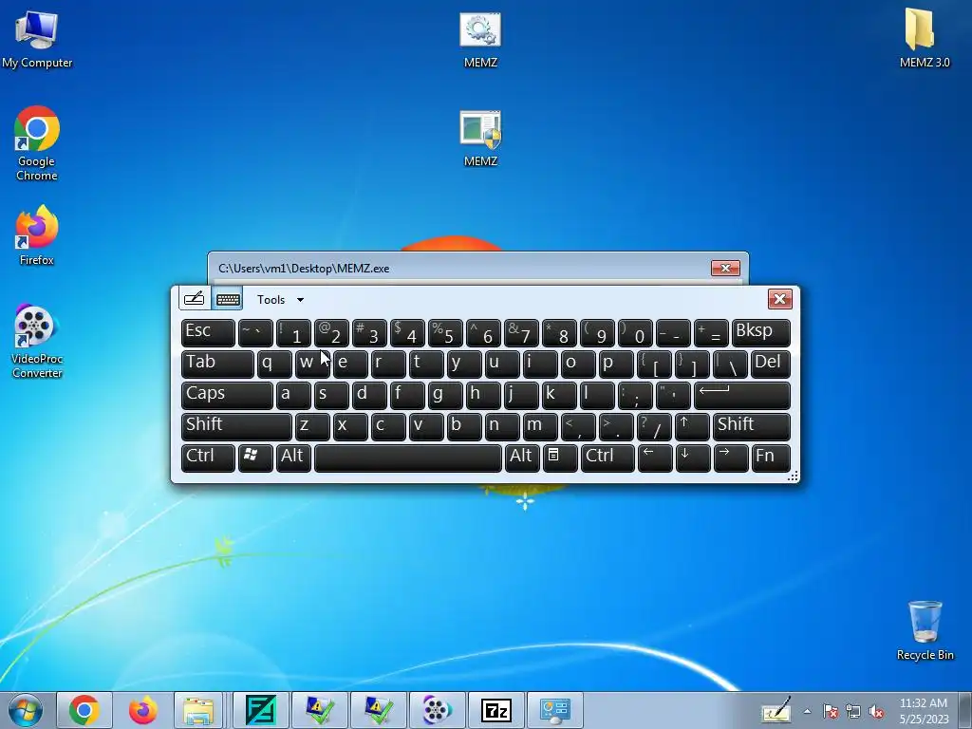972x729 pixels.
Task: Open the My Computer desktop icon
Action: point(37,38)
